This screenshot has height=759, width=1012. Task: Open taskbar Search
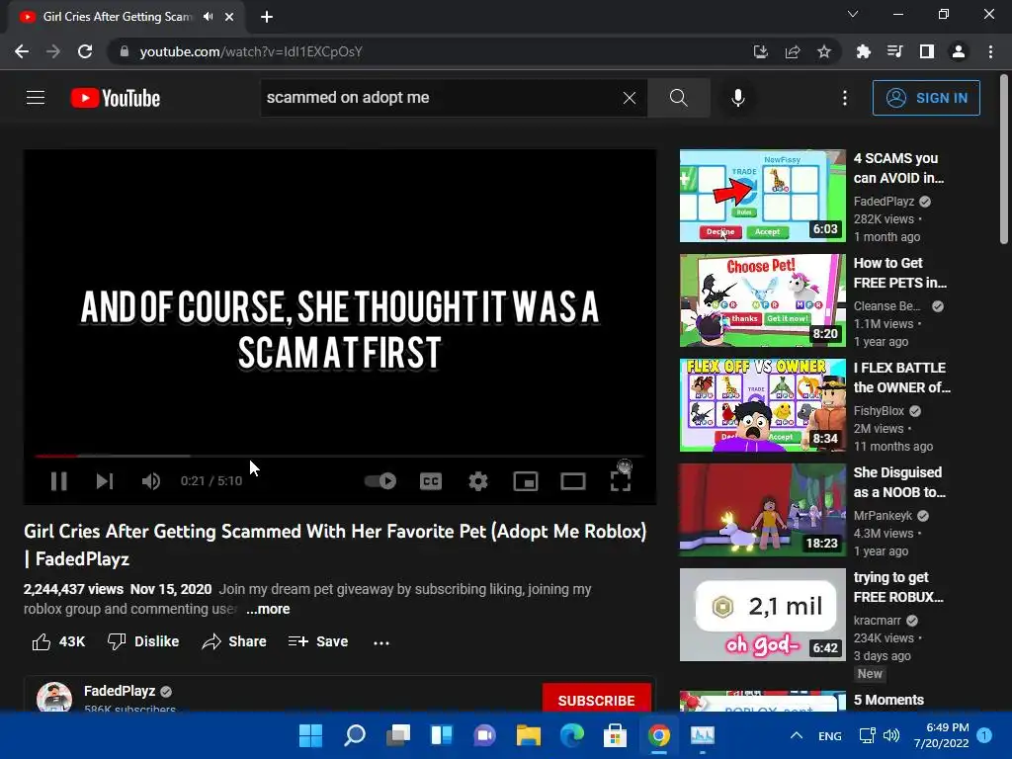(x=355, y=735)
